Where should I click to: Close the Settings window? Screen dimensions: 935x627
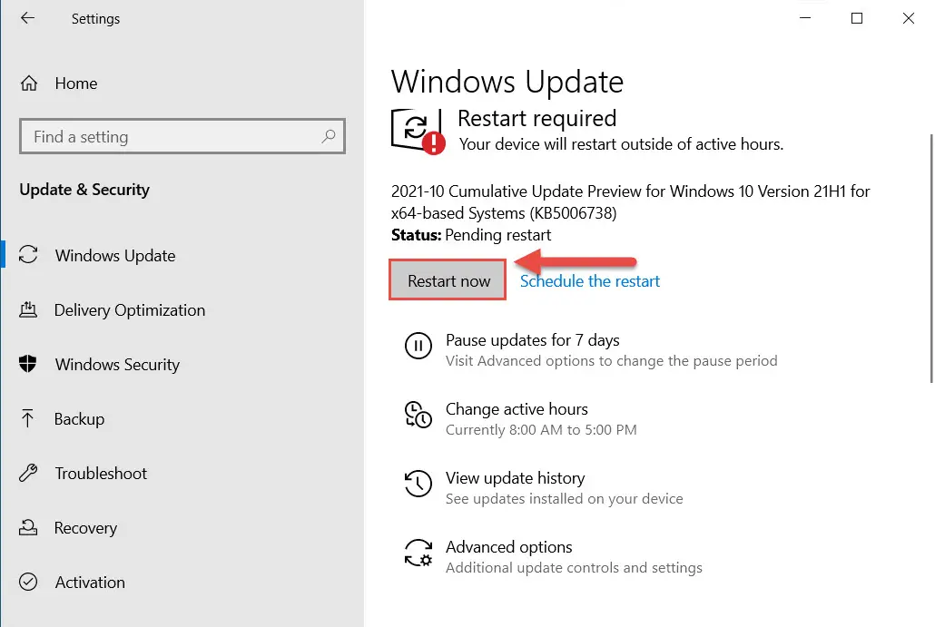click(x=908, y=18)
